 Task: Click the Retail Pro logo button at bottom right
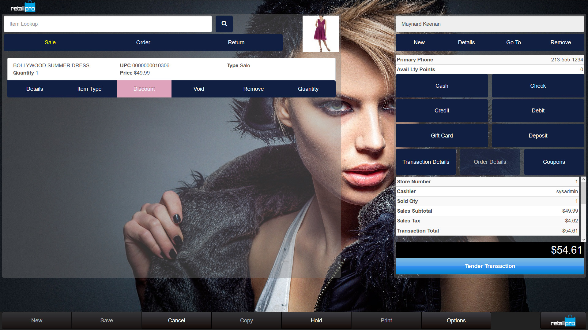563,321
